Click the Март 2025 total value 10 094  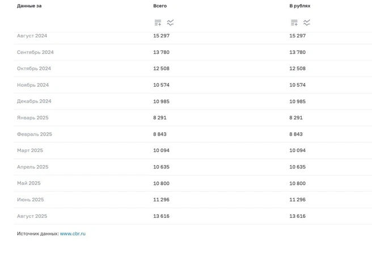161,150
